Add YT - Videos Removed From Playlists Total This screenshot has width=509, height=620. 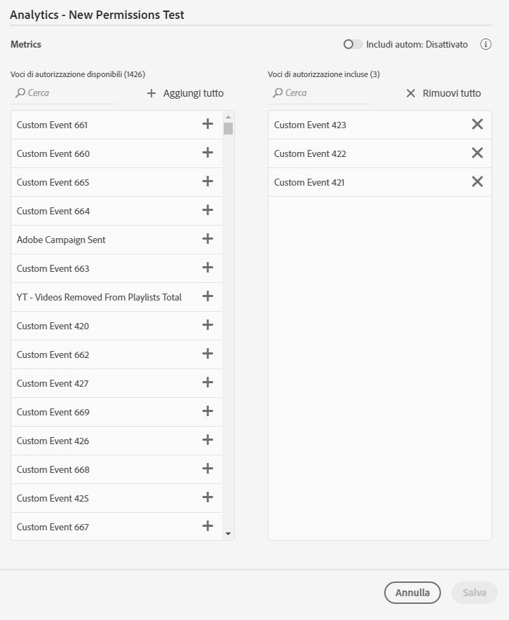[208, 296]
